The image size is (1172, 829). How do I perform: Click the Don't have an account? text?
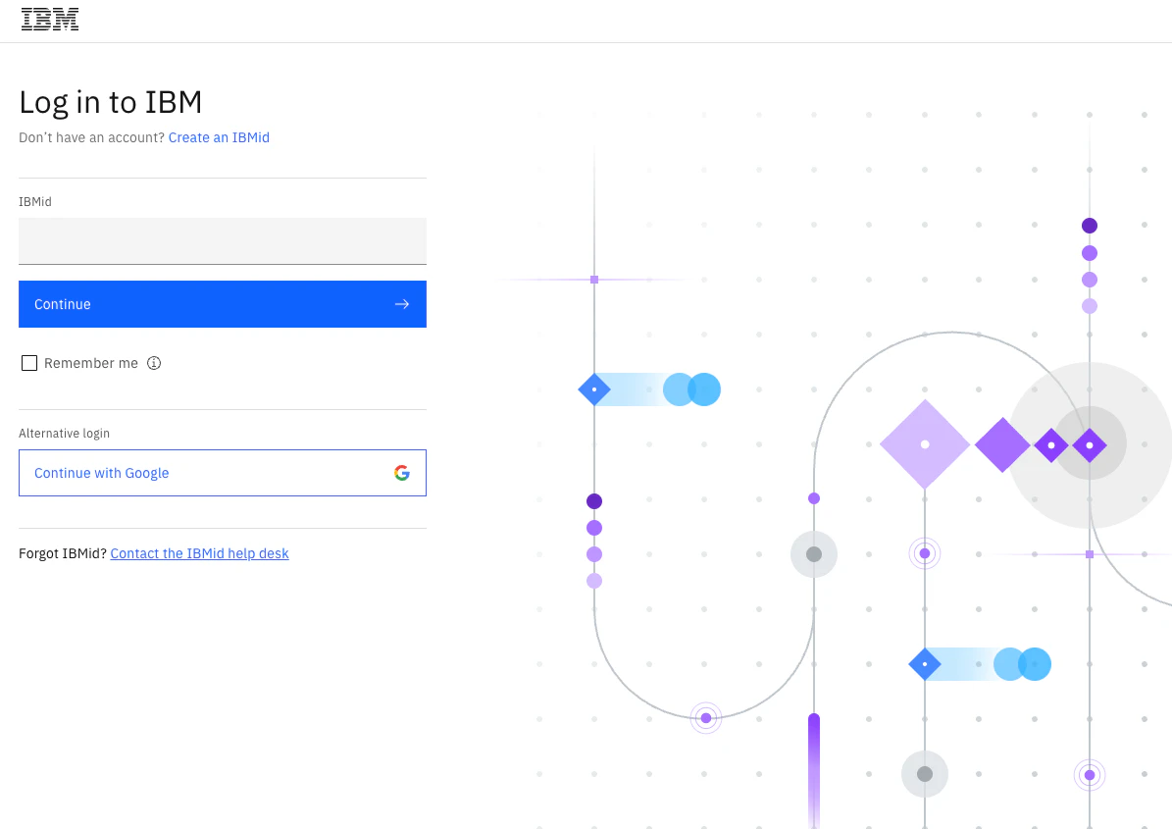pyautogui.click(x=91, y=137)
